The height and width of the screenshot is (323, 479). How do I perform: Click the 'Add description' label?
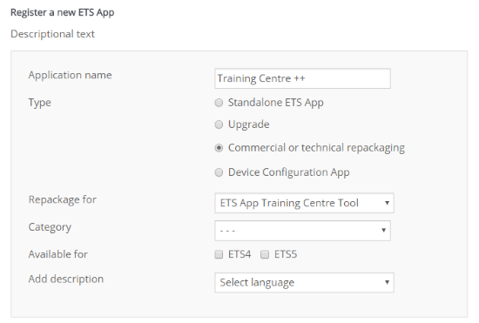click(x=66, y=279)
